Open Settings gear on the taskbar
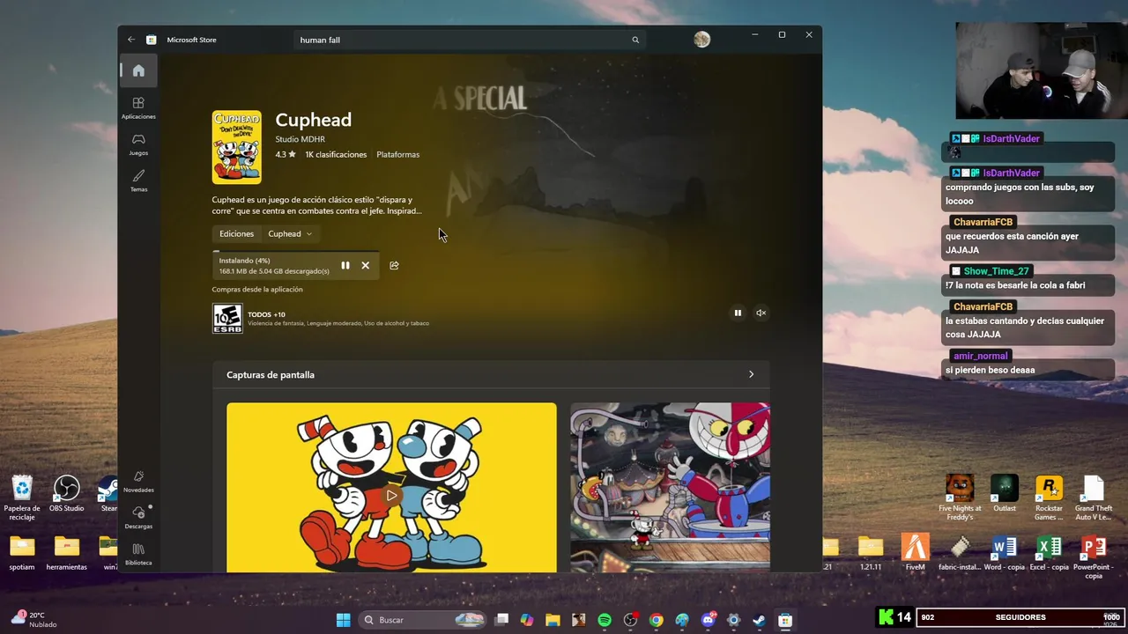This screenshot has width=1128, height=634. click(733, 620)
